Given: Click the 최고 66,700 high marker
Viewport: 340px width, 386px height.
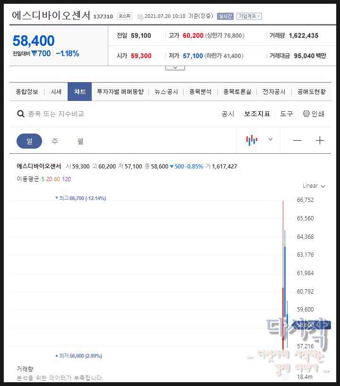Looking at the screenshot, I should (x=81, y=198).
